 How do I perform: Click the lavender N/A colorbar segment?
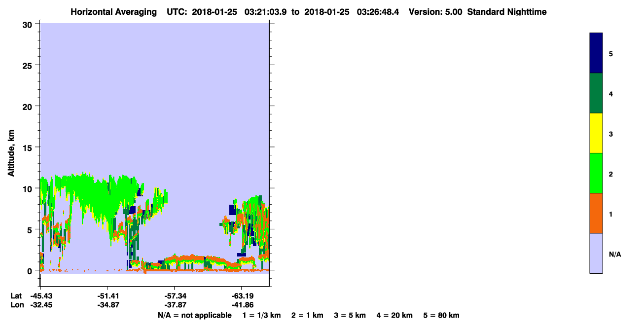[x=596, y=253]
